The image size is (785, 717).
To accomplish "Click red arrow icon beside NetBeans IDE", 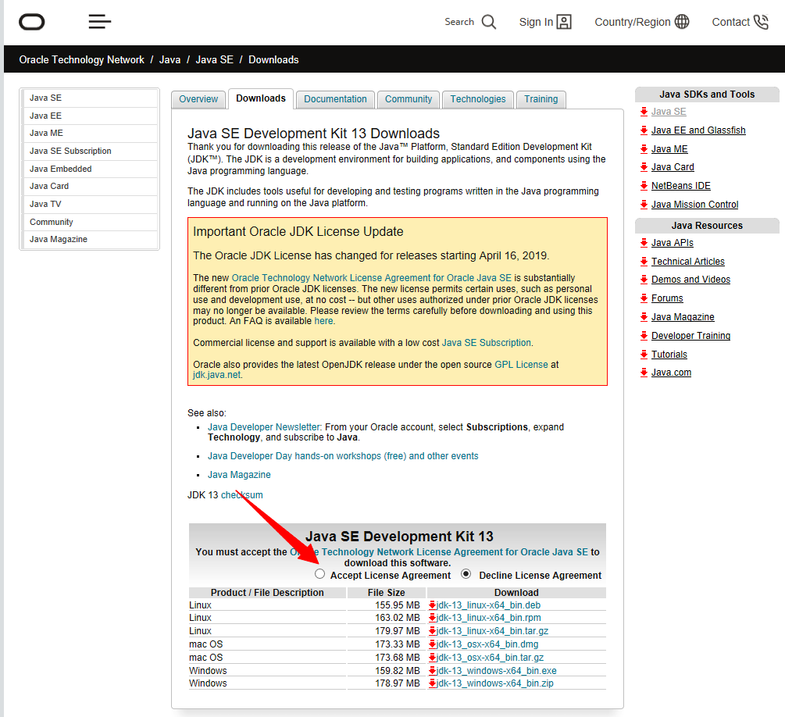I will 644,186.
